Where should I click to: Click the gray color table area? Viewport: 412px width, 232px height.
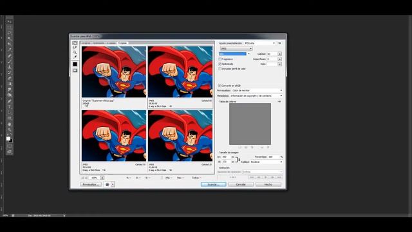click(x=250, y=124)
